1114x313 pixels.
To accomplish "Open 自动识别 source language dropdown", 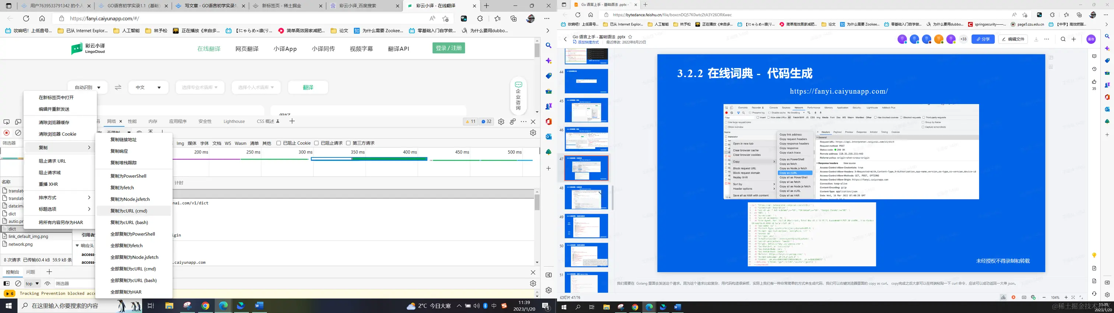I will [x=88, y=87].
